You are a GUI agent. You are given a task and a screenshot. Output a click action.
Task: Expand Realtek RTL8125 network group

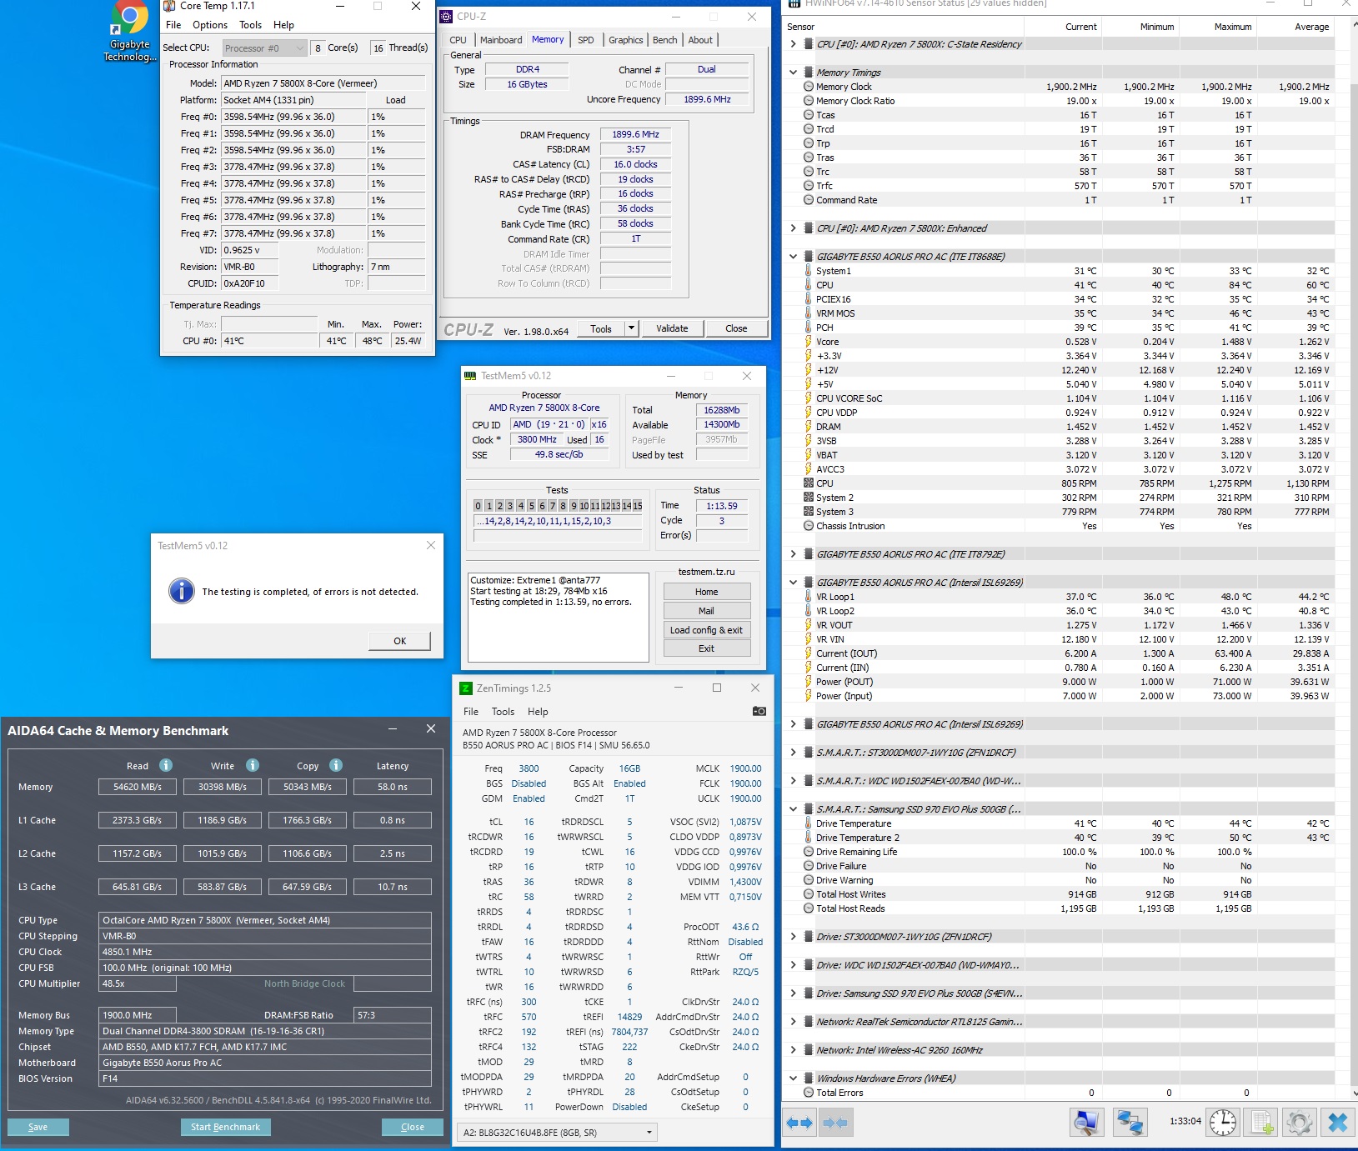[x=793, y=1022]
